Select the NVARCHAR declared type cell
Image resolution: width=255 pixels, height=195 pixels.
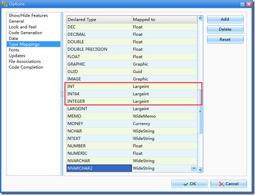click(x=99, y=161)
